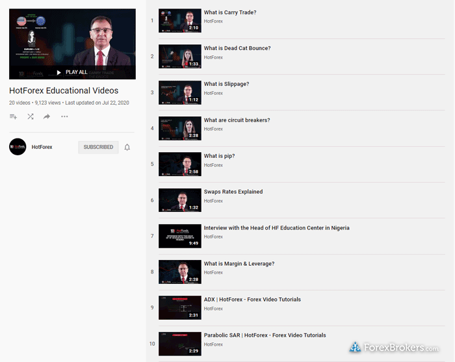Click the Margin & Leverage thumbnail
455x362 pixels.
pyautogui.click(x=180, y=272)
